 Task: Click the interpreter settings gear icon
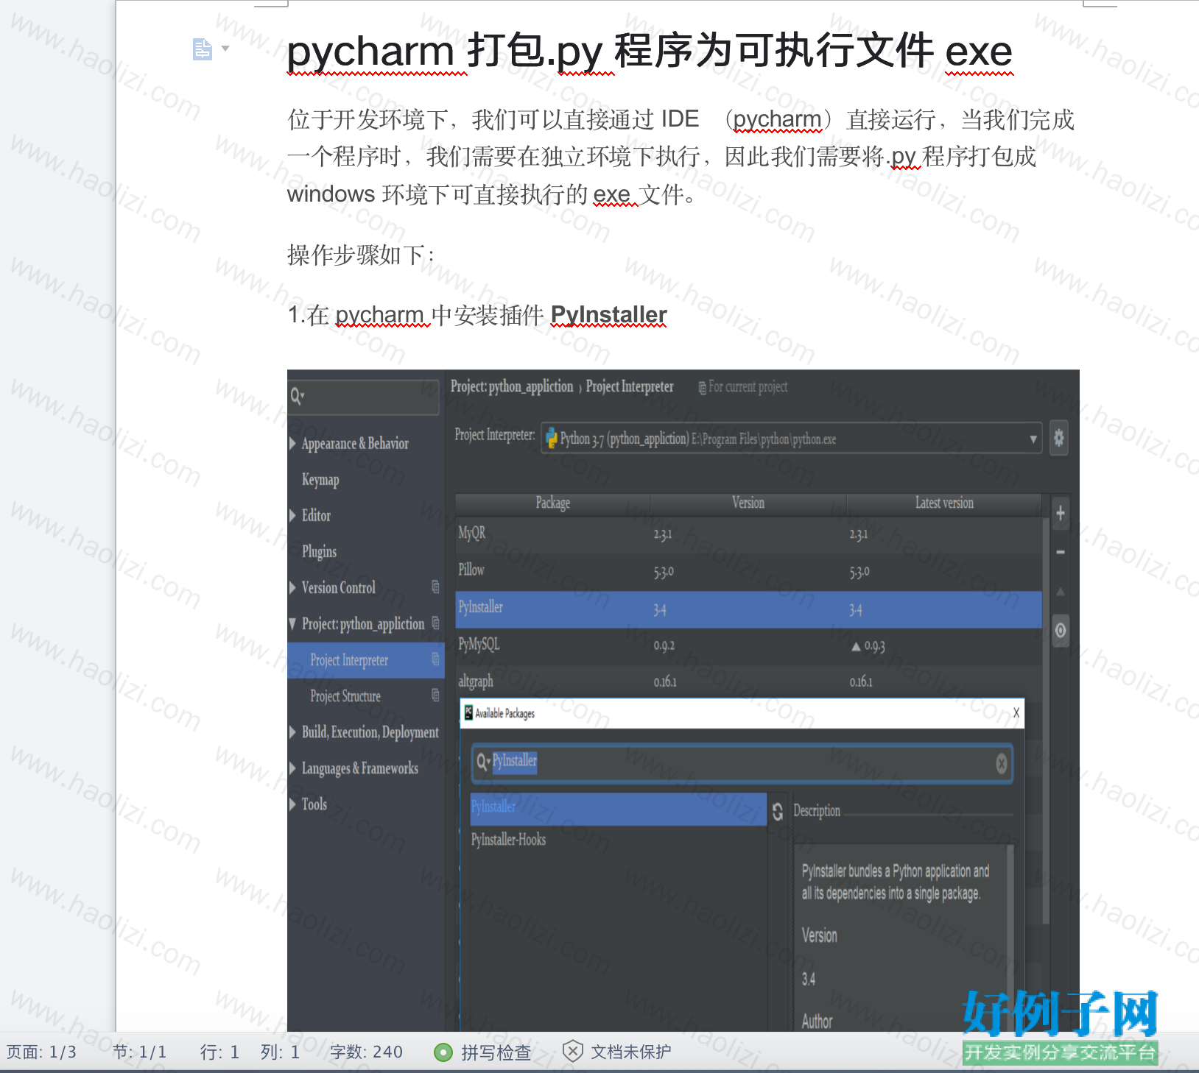click(1059, 439)
